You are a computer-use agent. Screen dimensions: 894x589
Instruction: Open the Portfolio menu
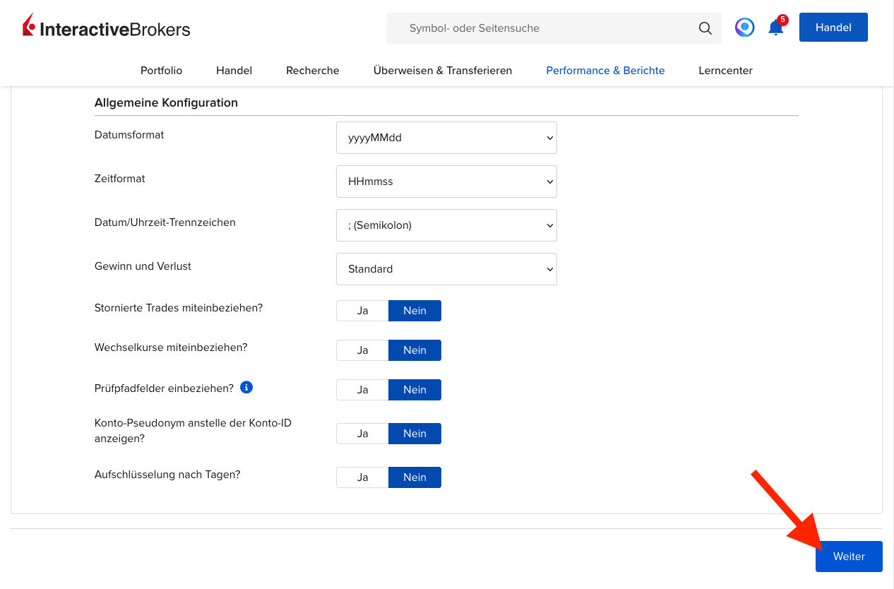coord(161,71)
